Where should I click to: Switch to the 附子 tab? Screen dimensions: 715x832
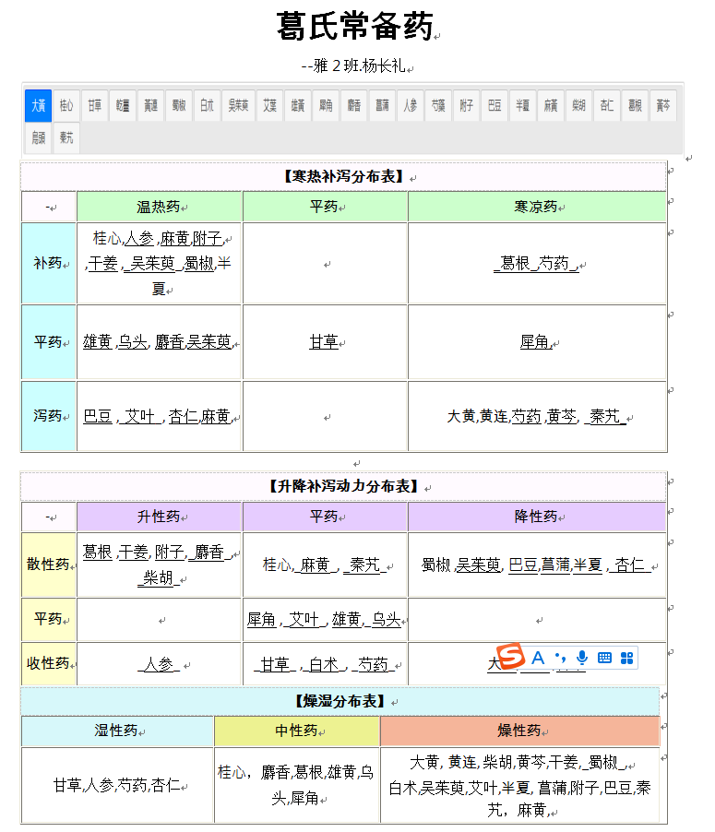click(467, 105)
